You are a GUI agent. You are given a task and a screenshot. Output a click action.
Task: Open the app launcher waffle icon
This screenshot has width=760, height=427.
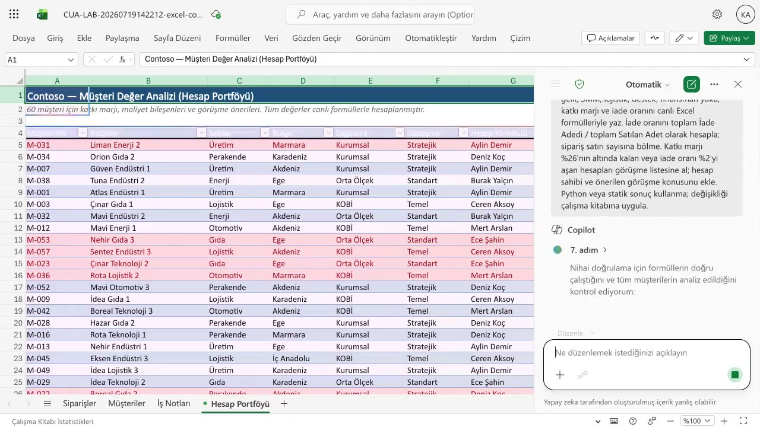pos(14,14)
